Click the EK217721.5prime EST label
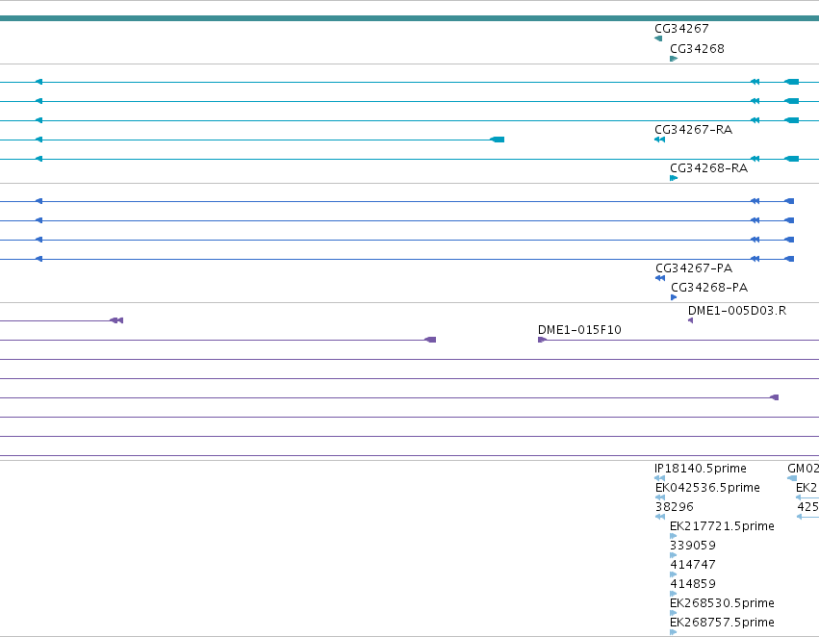Screen dimensions: 819x637 tap(722, 526)
